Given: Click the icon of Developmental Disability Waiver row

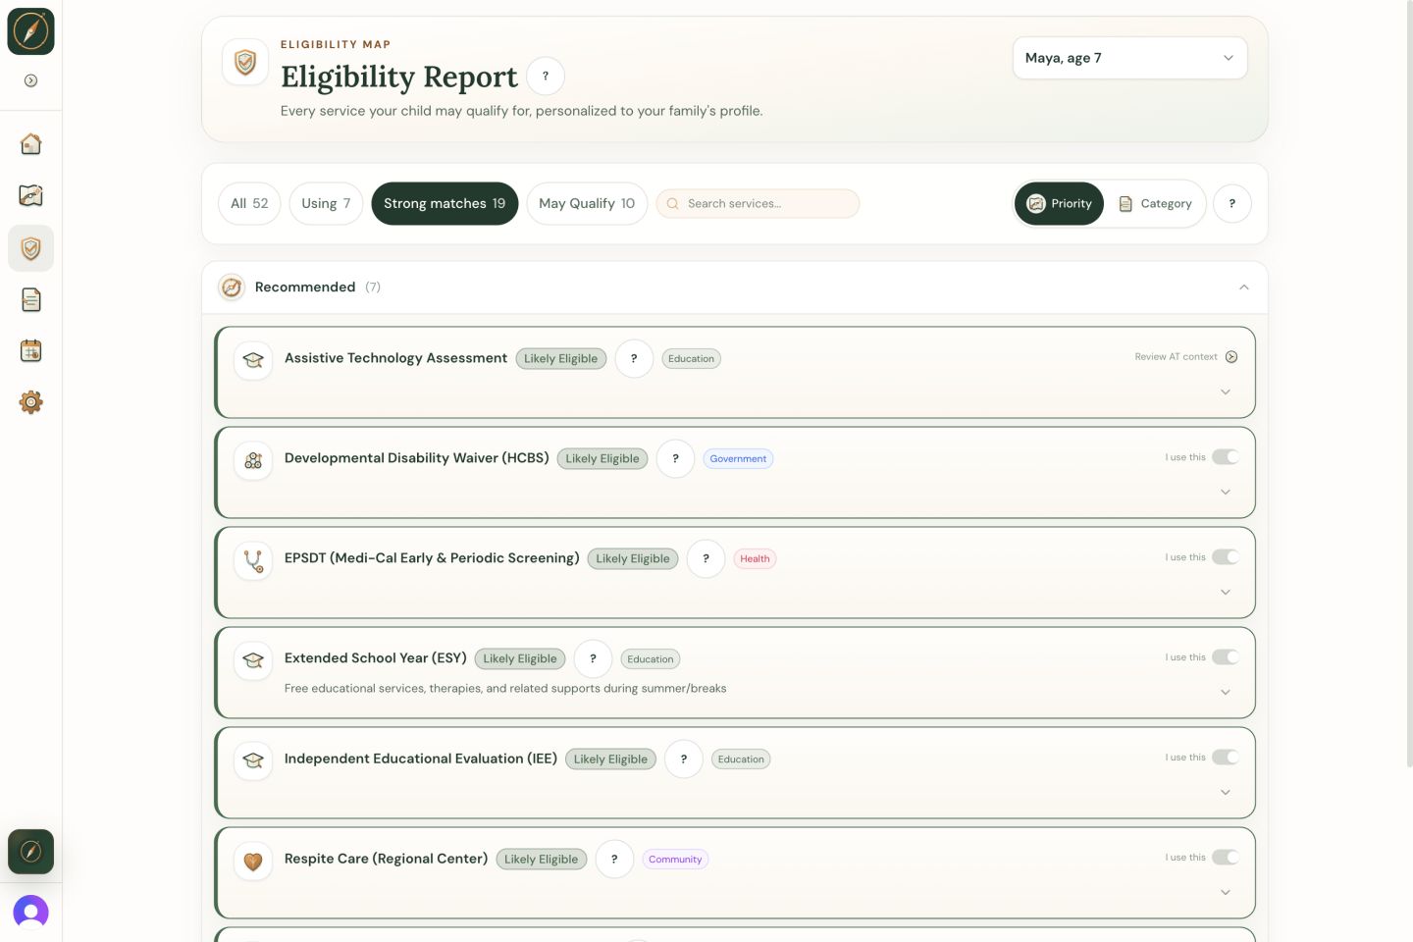Looking at the screenshot, I should coord(253,460).
